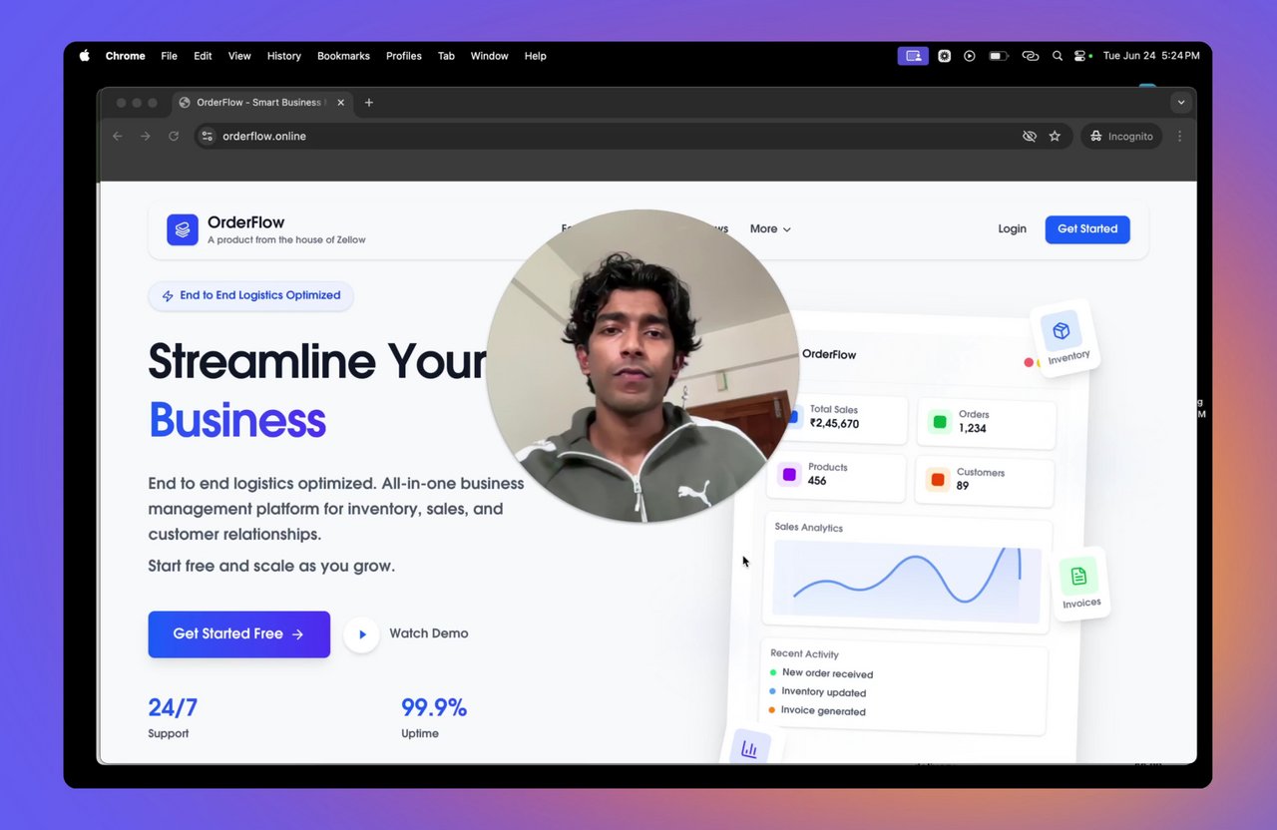Open Spotlight search magnifier icon
The image size is (1277, 830).
pos(1058,56)
